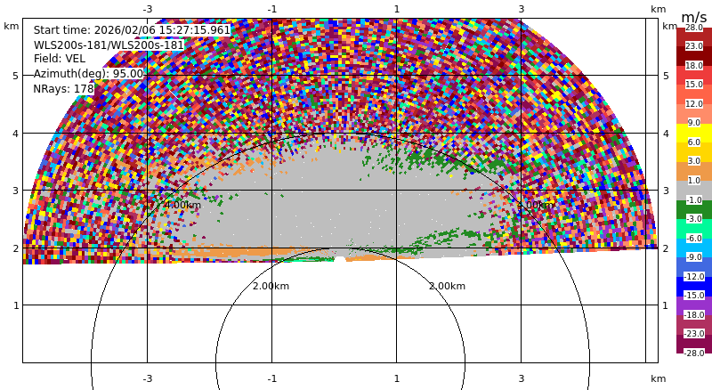
Task: Select the 4.00km ring label on the left
Action: pyautogui.click(x=182, y=205)
